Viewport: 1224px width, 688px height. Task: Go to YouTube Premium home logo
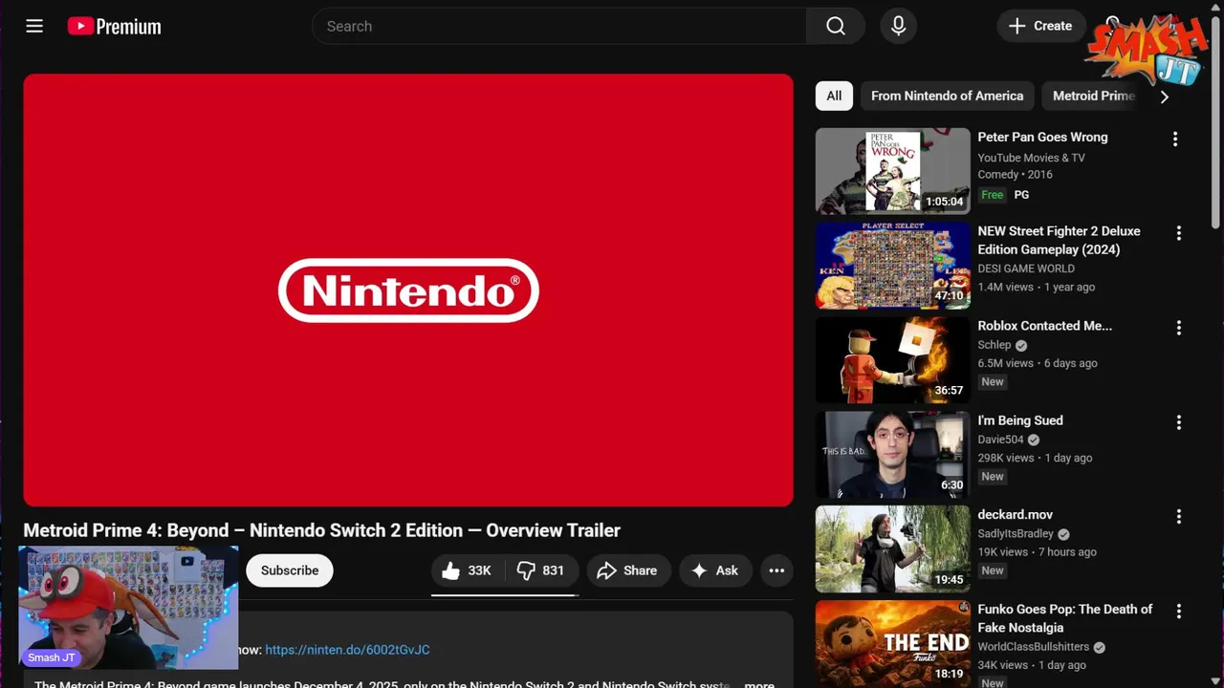point(114,26)
